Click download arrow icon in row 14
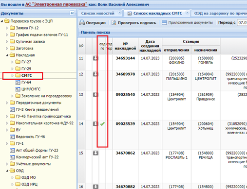The image size is (247, 189). pyautogui.click(x=95, y=124)
